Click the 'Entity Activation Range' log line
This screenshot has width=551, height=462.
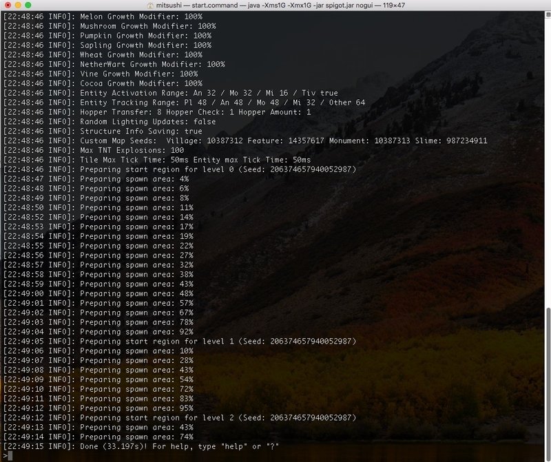(171, 93)
